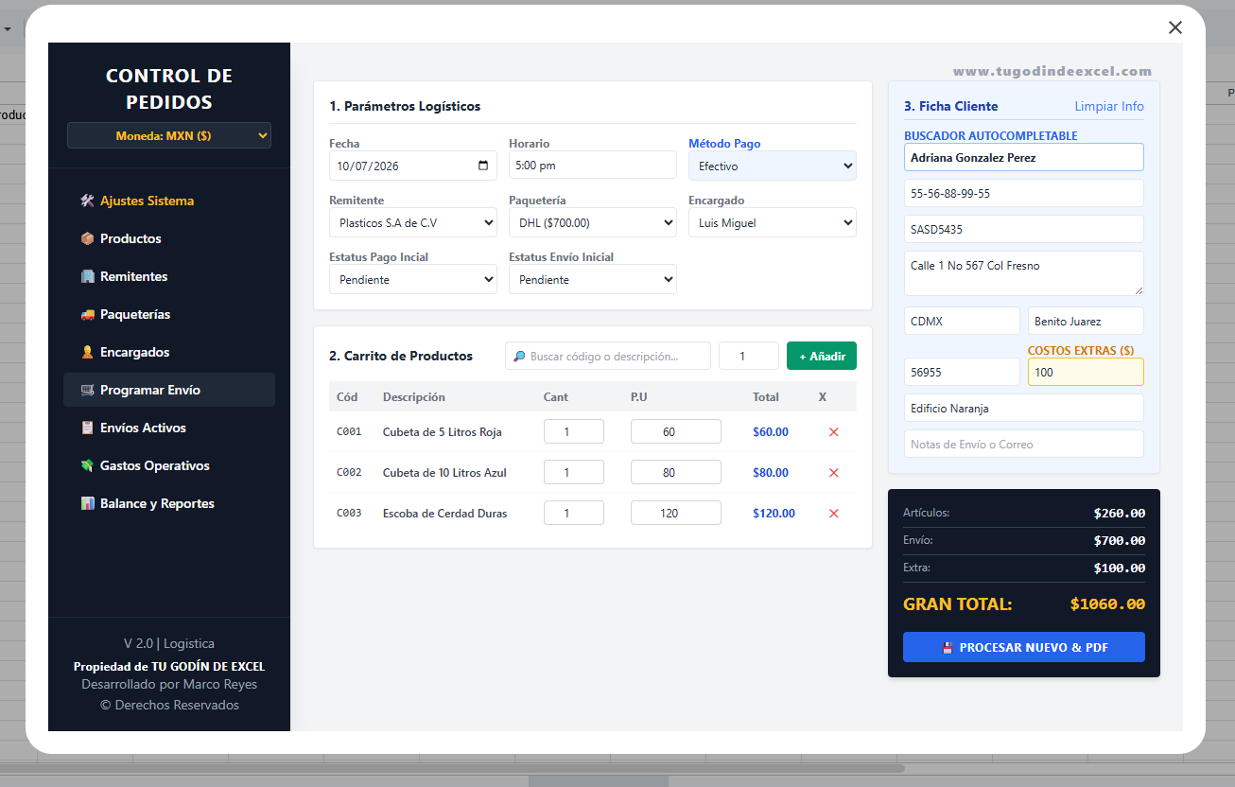Image resolution: width=1235 pixels, height=787 pixels.
Task: Open Paqueterías menu item
Action: coord(169,314)
